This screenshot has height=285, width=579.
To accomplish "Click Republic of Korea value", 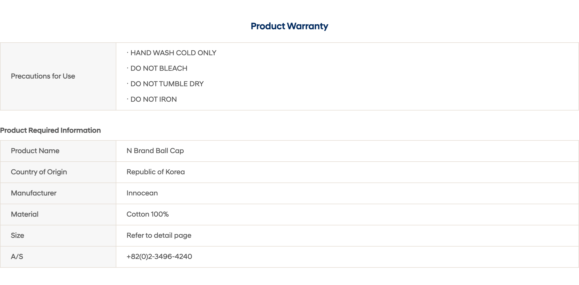I will click(x=156, y=172).
